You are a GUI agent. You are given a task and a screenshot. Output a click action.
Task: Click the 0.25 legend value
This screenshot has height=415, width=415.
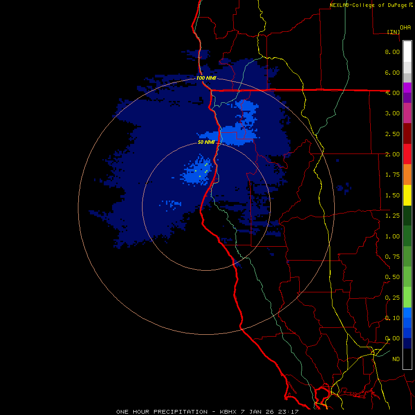point(392,298)
